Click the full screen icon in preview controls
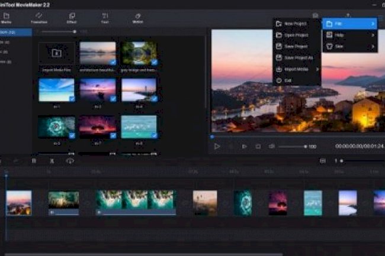 click(258, 147)
